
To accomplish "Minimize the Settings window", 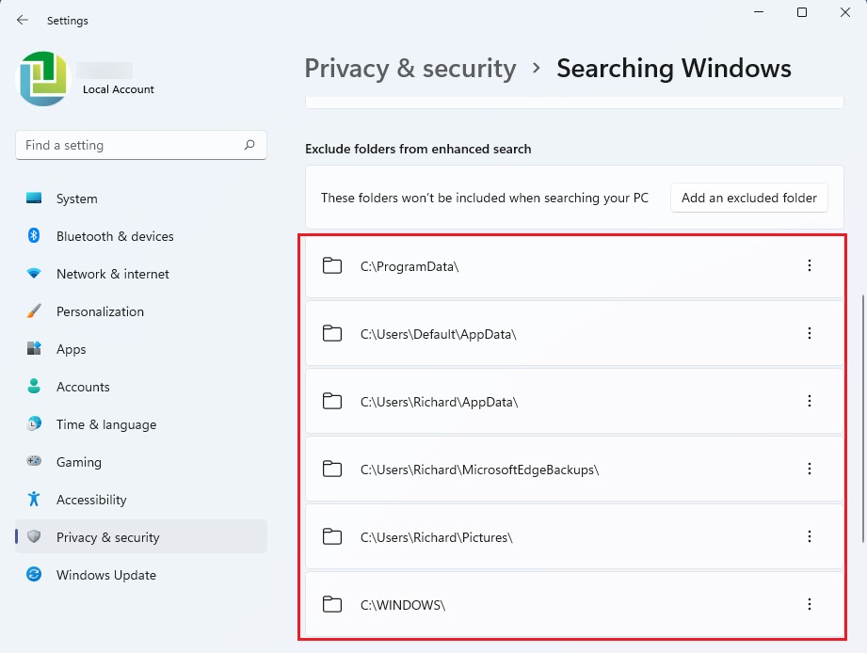I will point(759,12).
